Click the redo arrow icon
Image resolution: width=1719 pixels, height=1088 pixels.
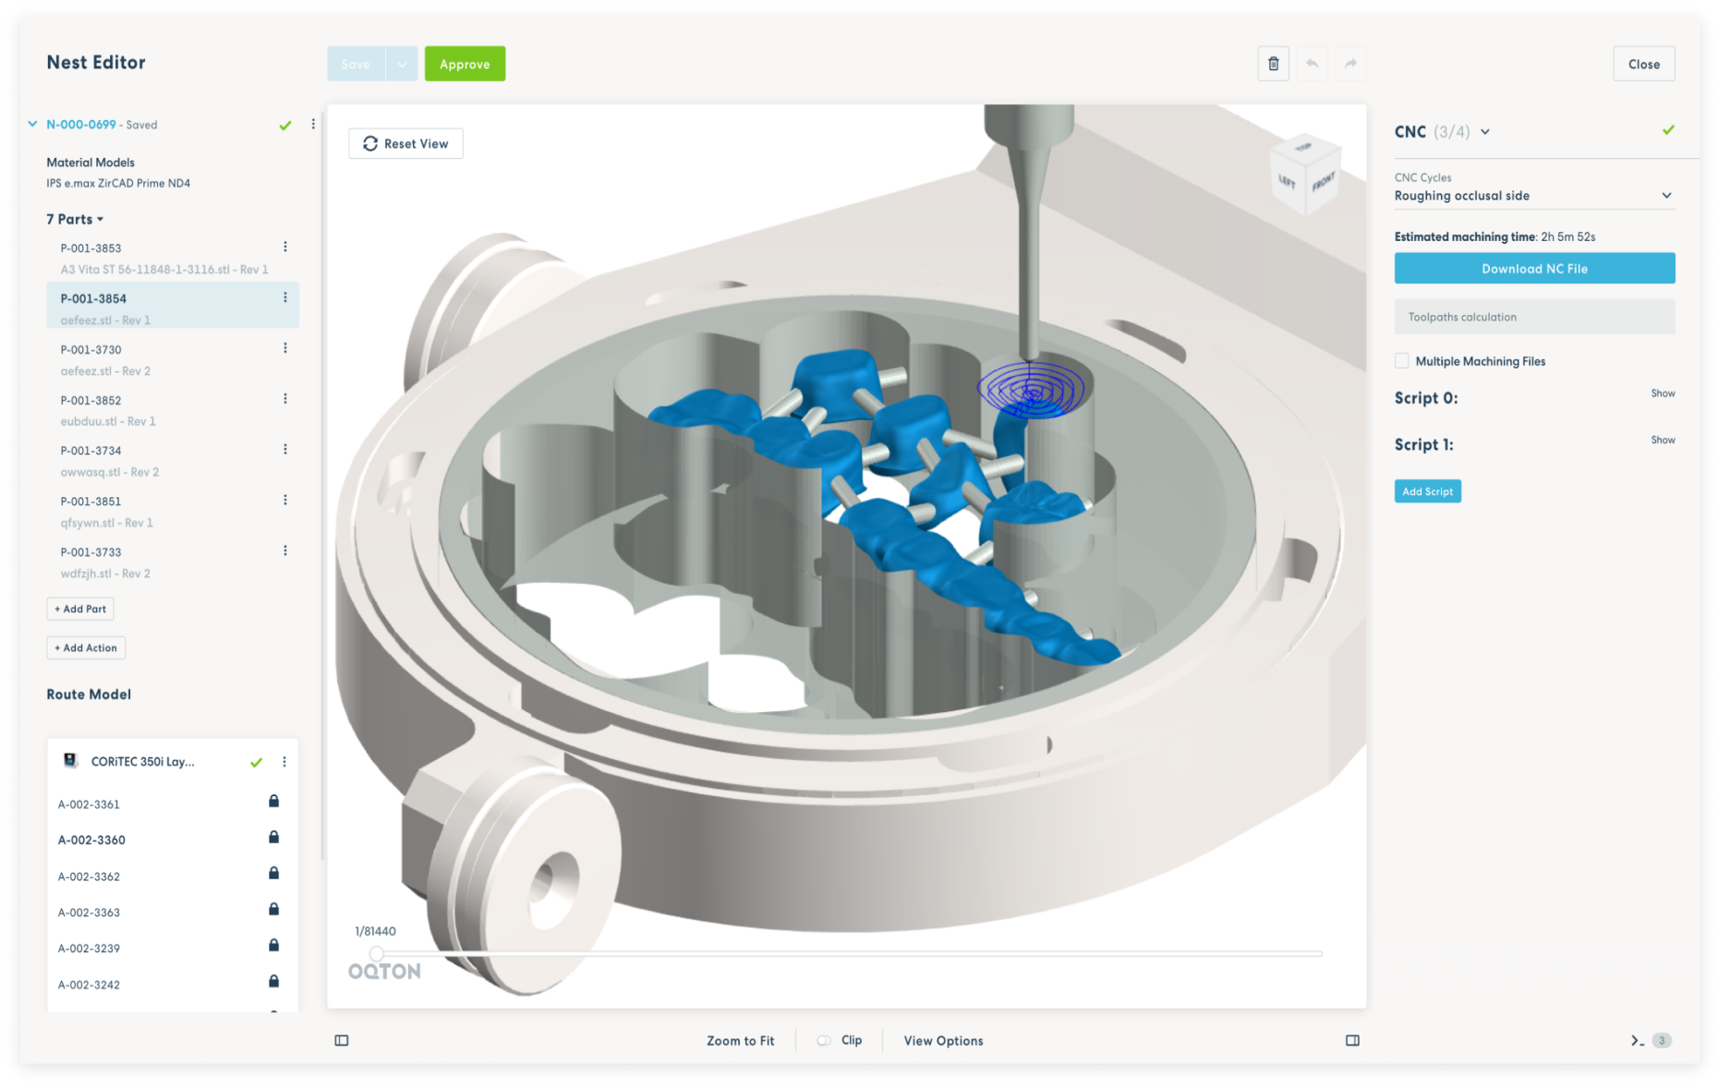pos(1350,64)
